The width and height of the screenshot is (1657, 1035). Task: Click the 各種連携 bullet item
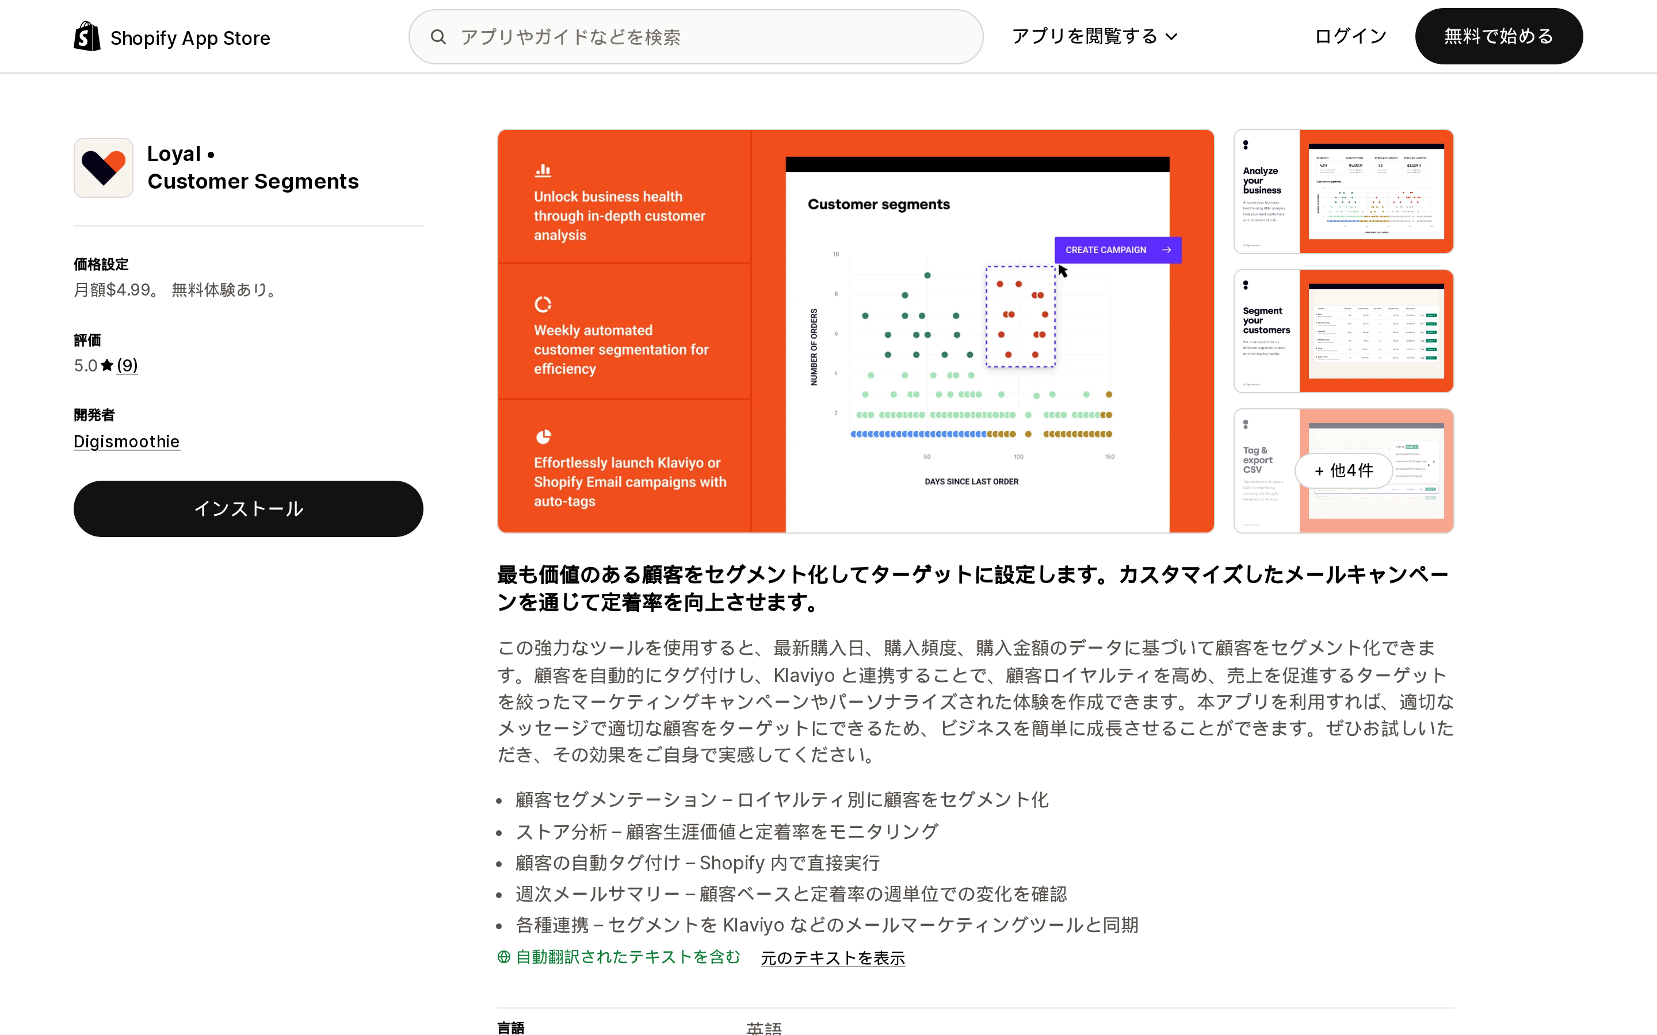tap(826, 926)
